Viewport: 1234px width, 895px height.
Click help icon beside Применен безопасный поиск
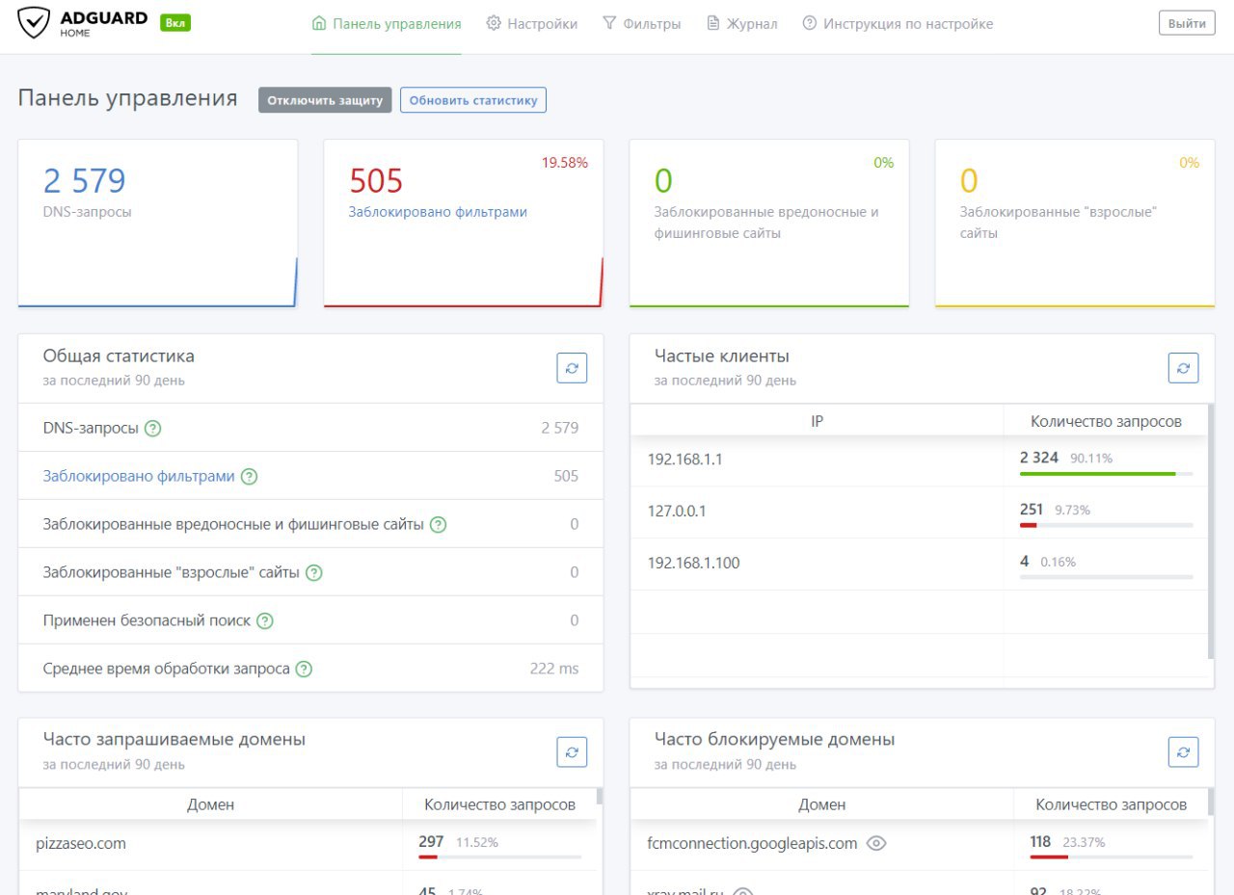(x=265, y=621)
